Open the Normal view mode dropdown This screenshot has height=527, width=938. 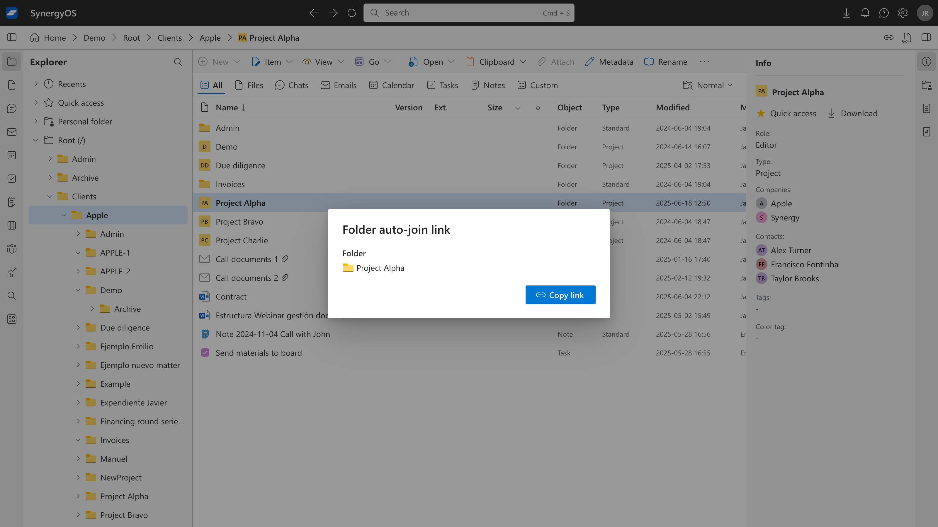click(708, 85)
